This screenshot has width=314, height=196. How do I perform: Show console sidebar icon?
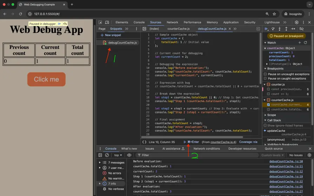click(x=100, y=155)
